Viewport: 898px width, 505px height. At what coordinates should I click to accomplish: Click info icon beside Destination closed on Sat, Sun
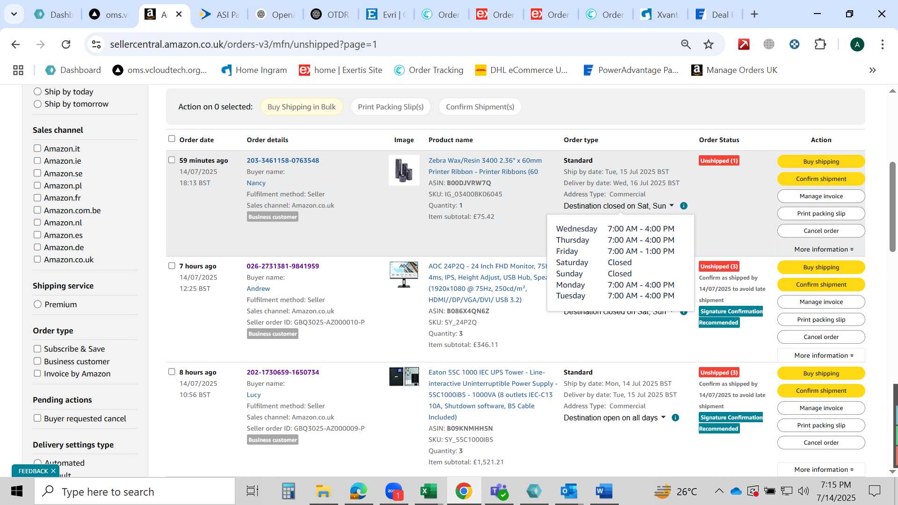tap(684, 206)
